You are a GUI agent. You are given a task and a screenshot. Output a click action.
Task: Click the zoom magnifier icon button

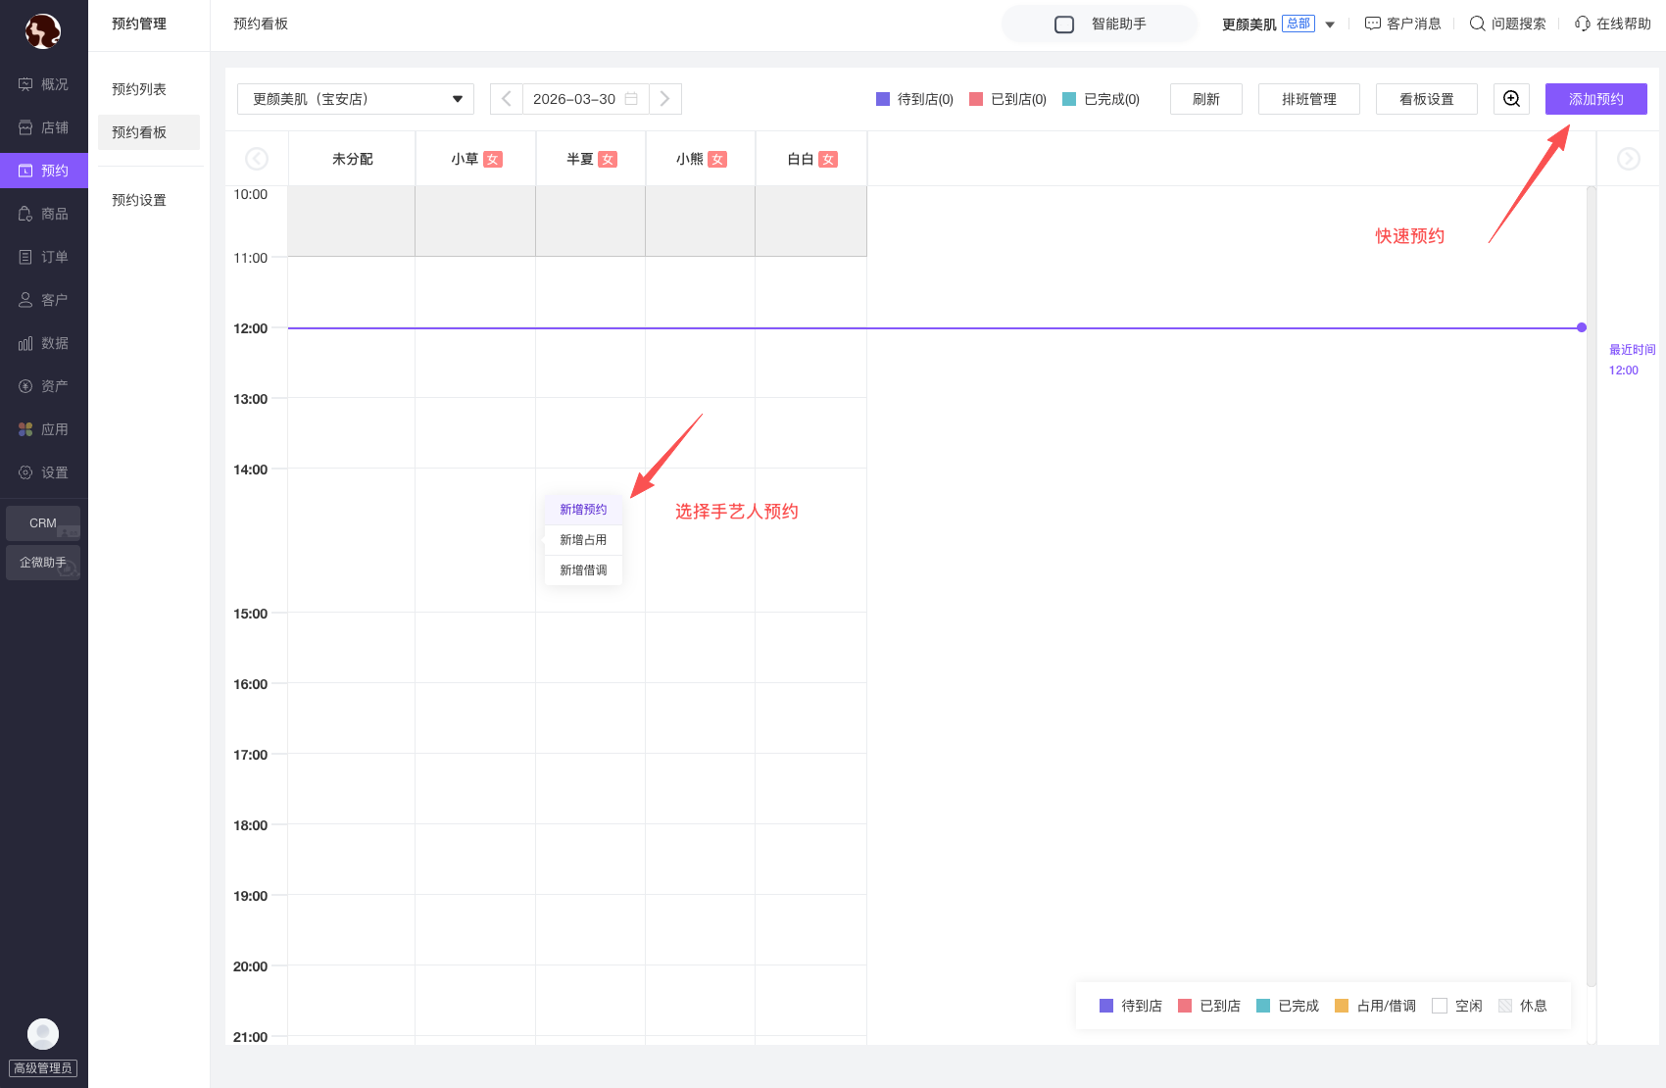(1511, 99)
